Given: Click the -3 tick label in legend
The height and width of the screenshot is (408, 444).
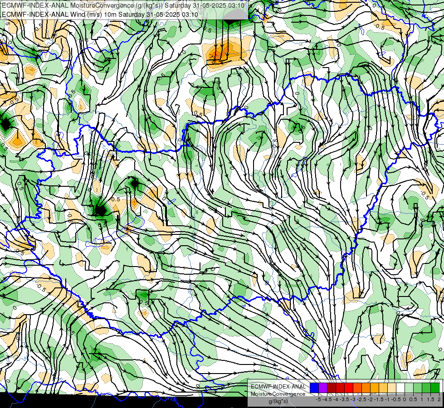Looking at the screenshot, I should click(x=353, y=399).
